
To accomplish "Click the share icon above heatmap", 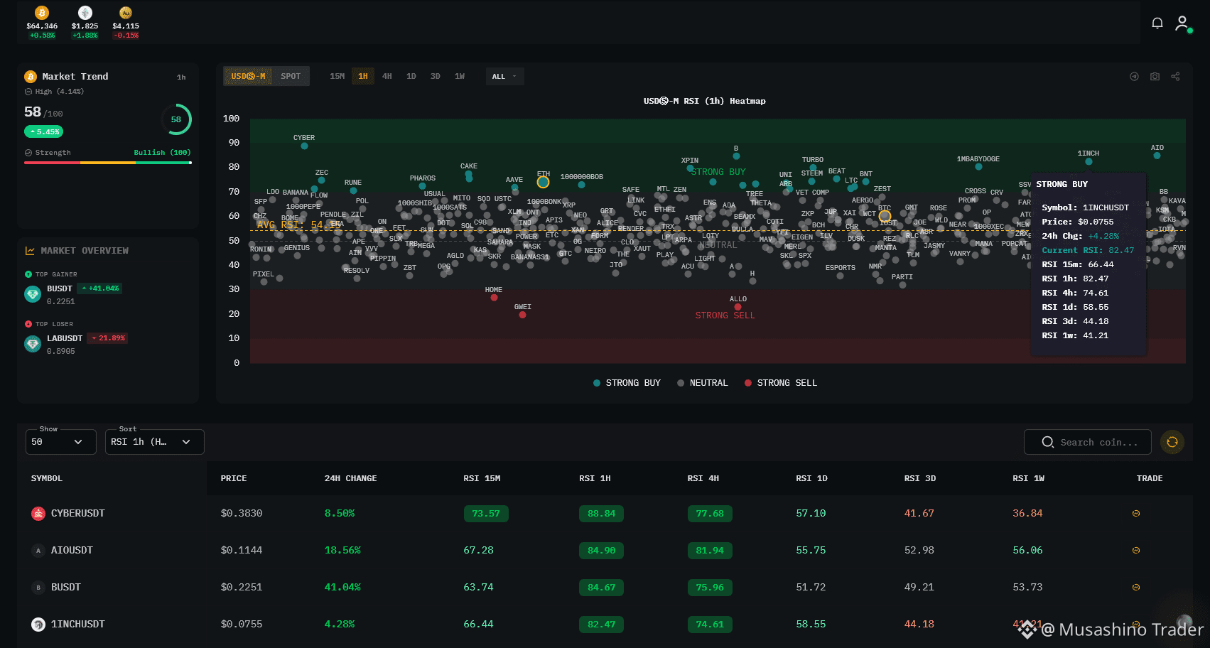I will point(1175,76).
